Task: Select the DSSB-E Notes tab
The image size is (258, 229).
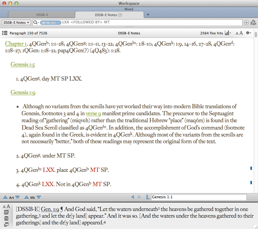Action: [106, 15]
